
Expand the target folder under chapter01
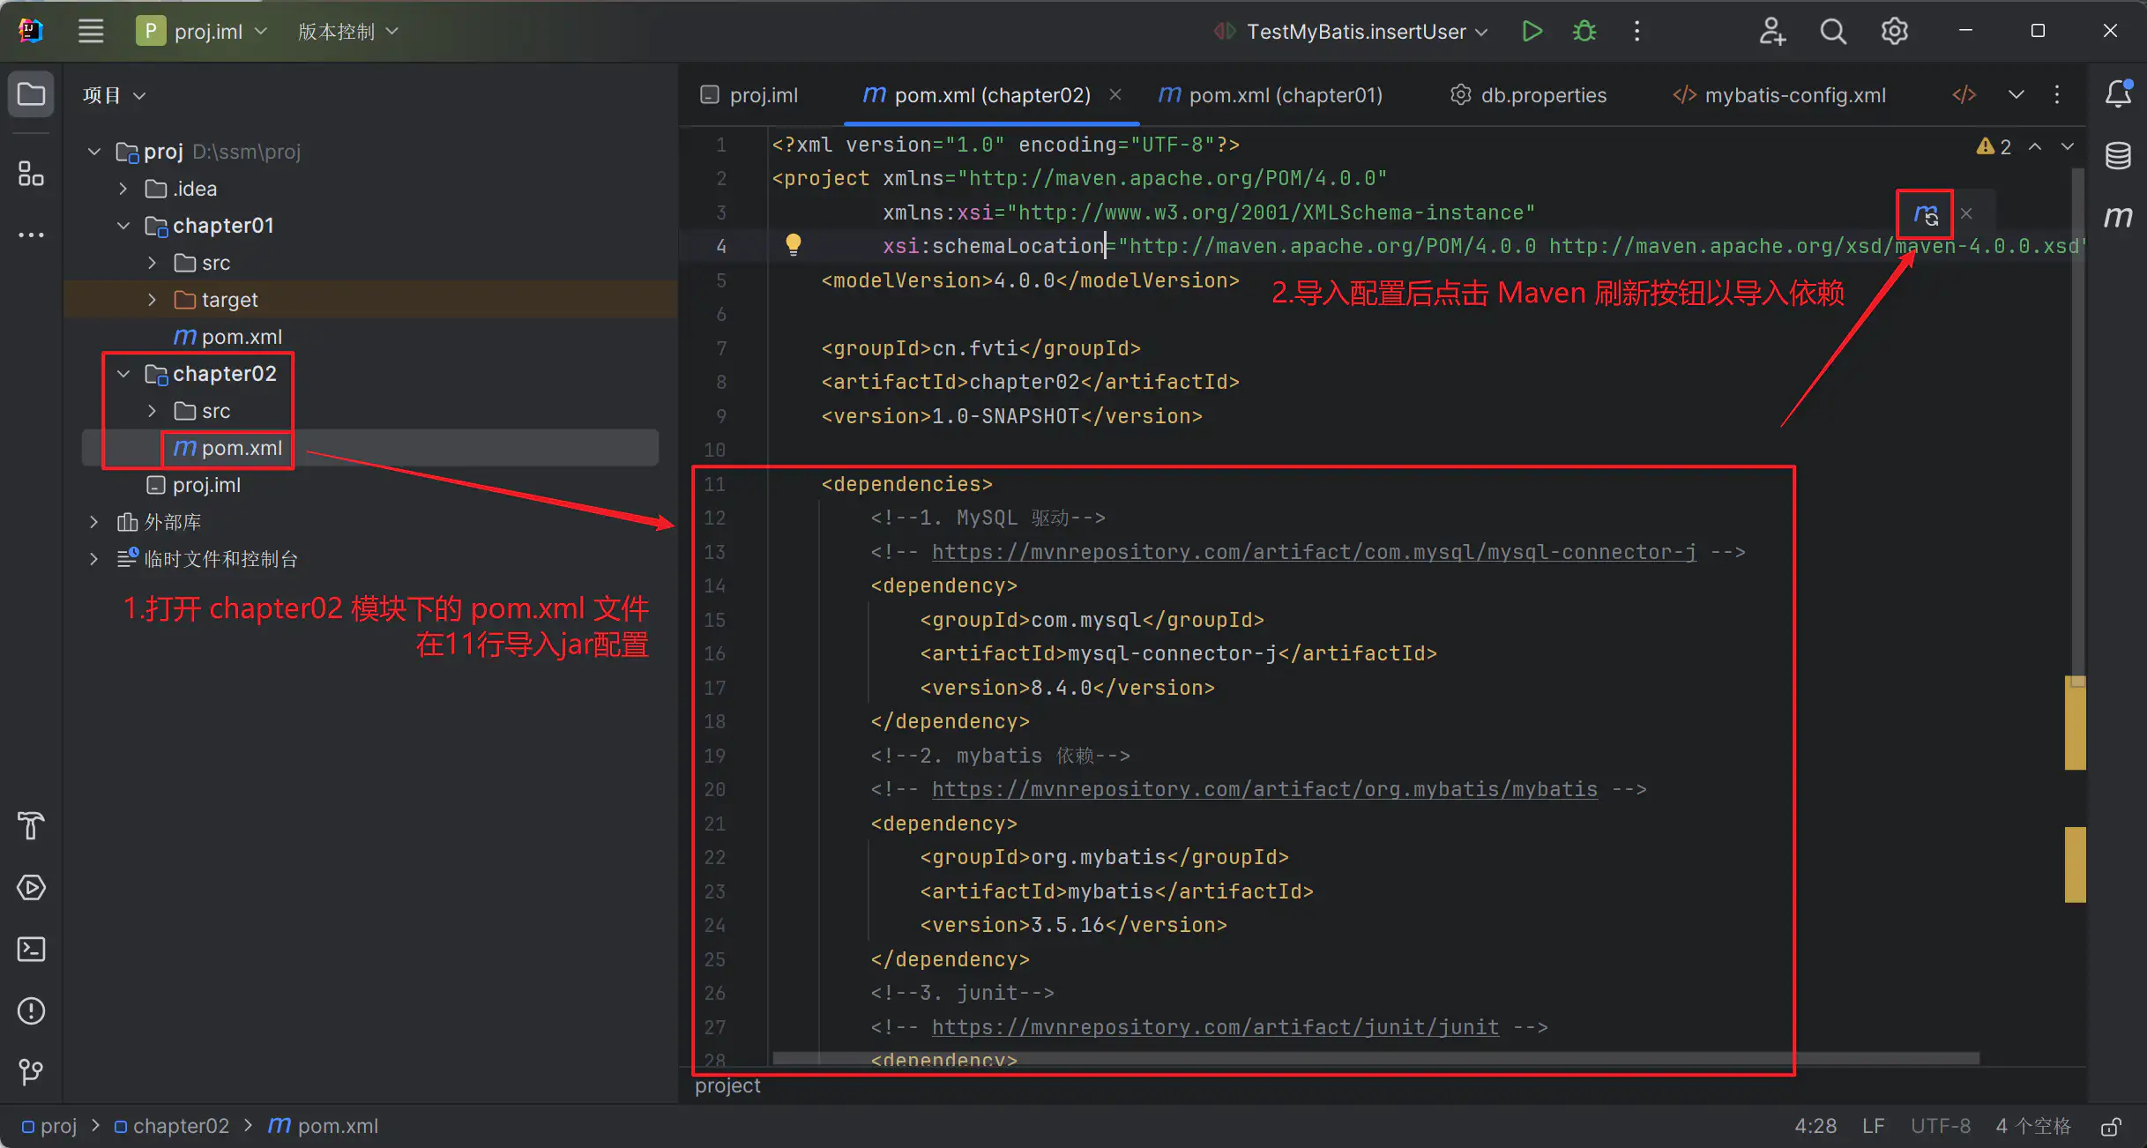(152, 300)
